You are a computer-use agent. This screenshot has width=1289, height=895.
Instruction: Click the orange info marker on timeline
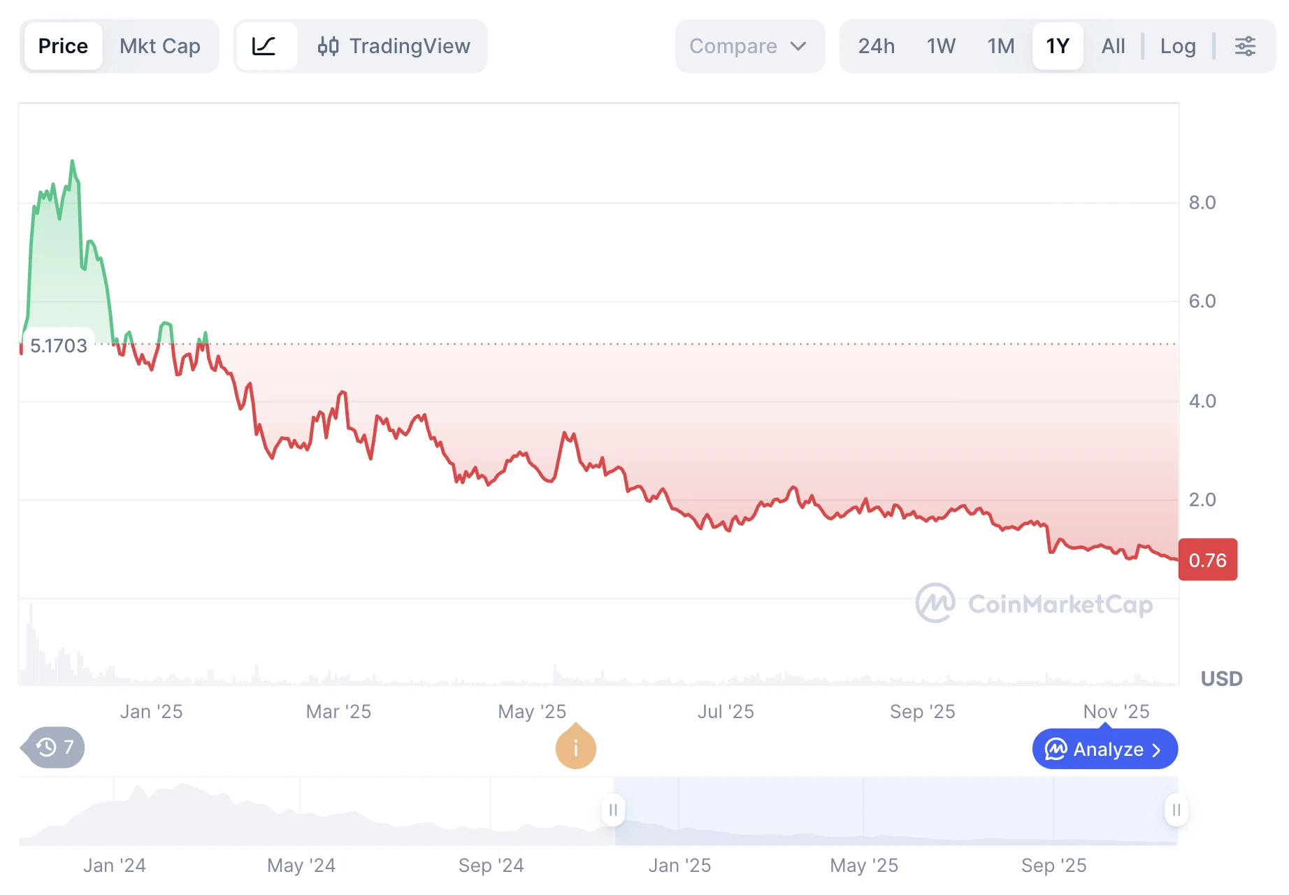[575, 748]
